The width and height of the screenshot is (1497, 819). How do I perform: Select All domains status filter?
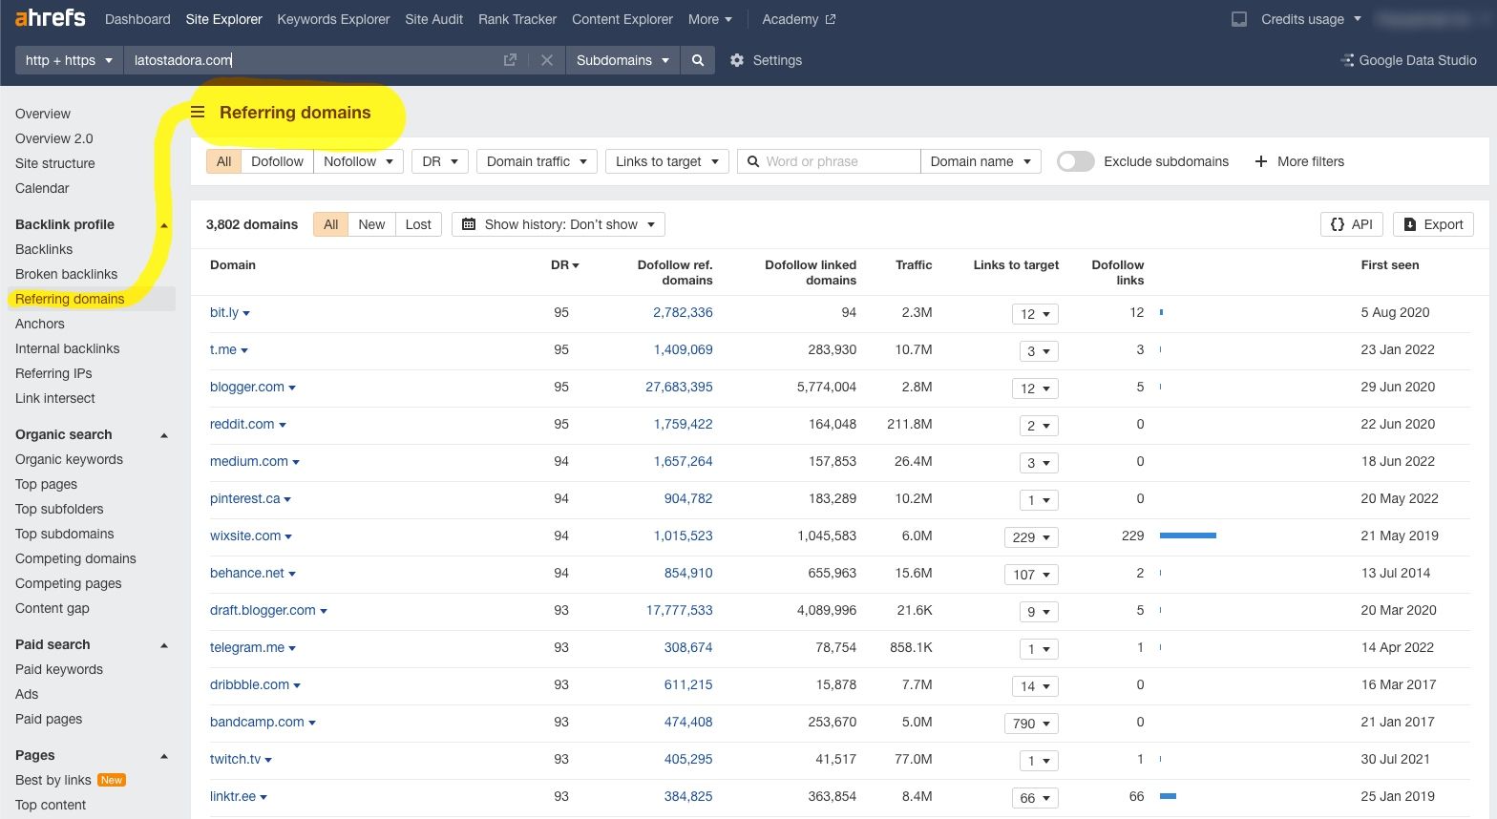330,224
